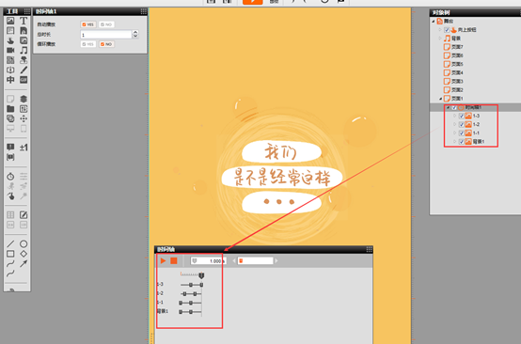521x344 pixels.
Task: Toggle visibility checkbox of layer 1-2
Action: click(x=461, y=124)
